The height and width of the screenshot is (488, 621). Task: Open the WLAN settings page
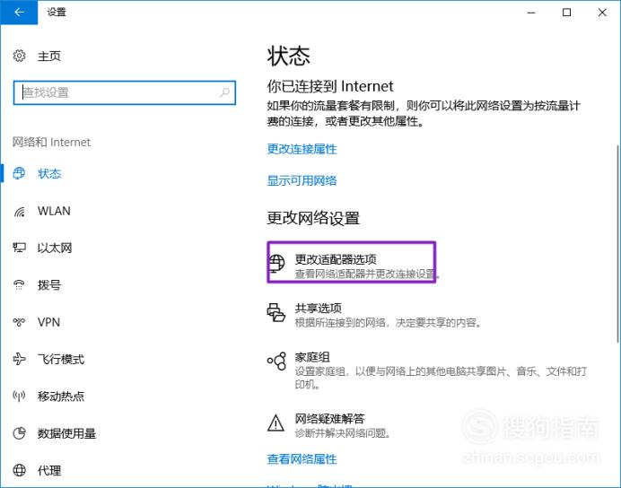coord(54,211)
